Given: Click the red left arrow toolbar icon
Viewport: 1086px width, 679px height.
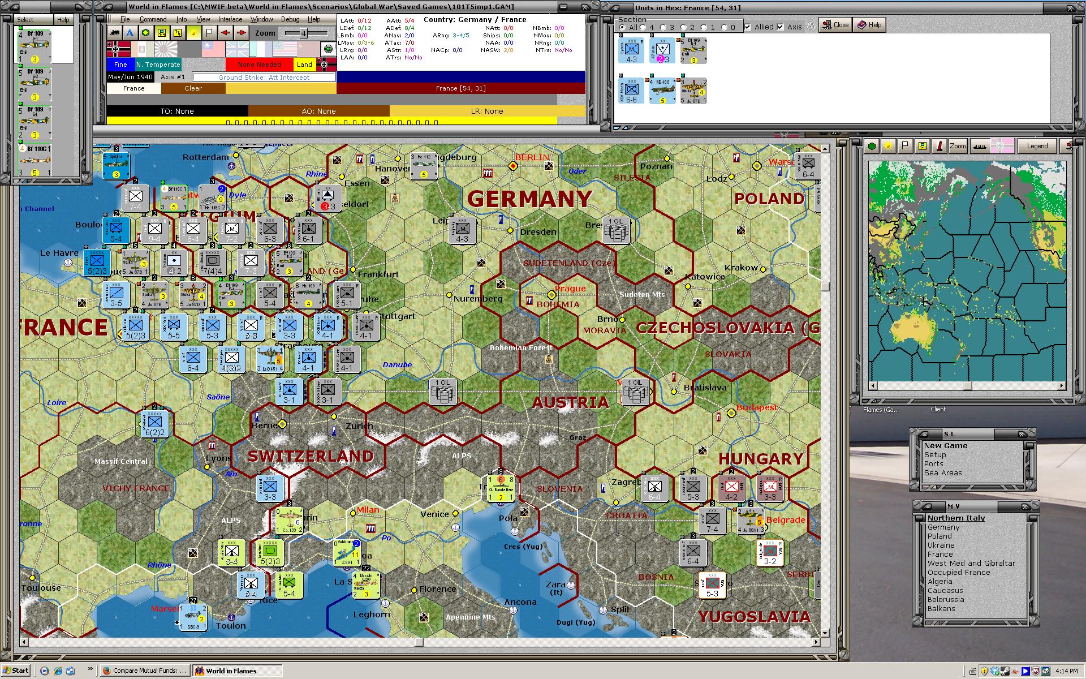Looking at the screenshot, I should pyautogui.click(x=225, y=33).
